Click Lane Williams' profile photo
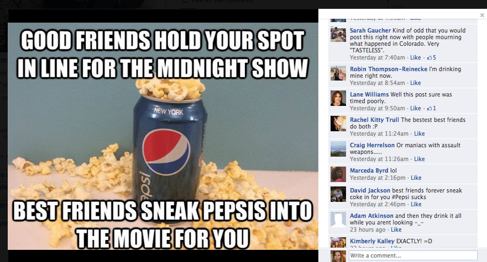 [x=338, y=98]
